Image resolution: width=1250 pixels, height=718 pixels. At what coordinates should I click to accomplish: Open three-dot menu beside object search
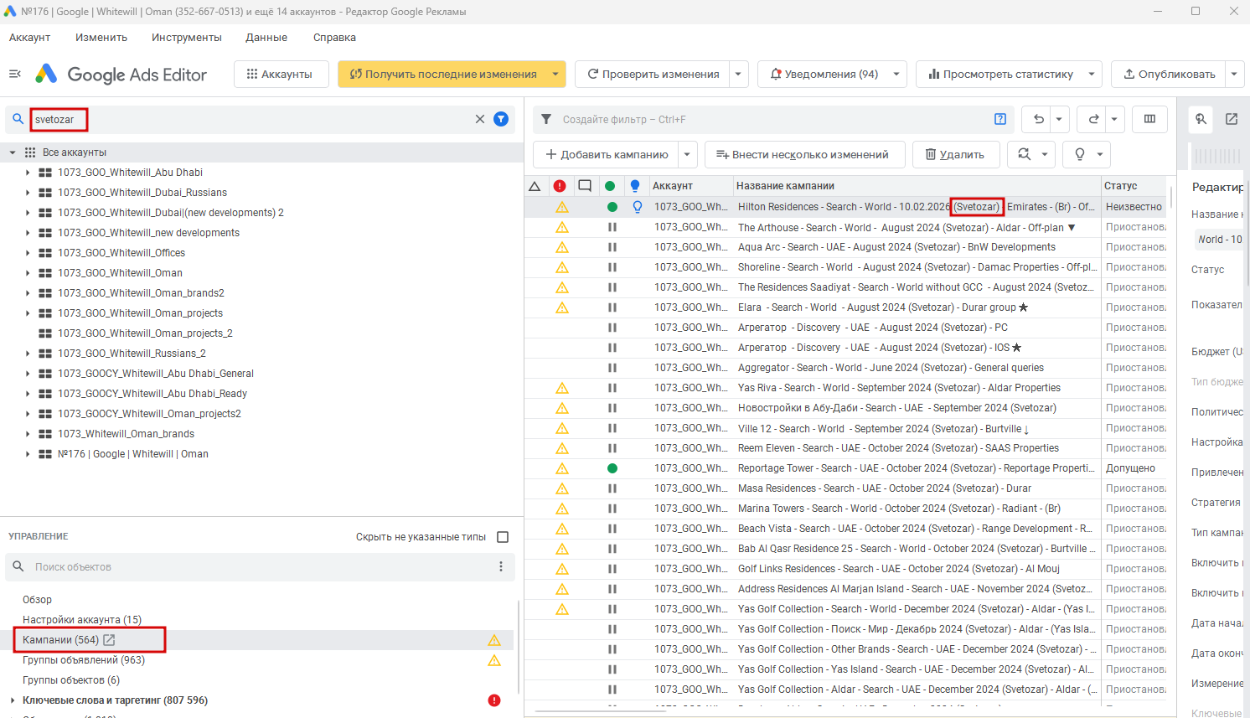pyautogui.click(x=501, y=566)
